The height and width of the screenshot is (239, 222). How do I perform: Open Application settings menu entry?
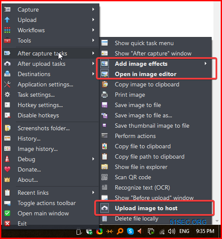(51, 84)
